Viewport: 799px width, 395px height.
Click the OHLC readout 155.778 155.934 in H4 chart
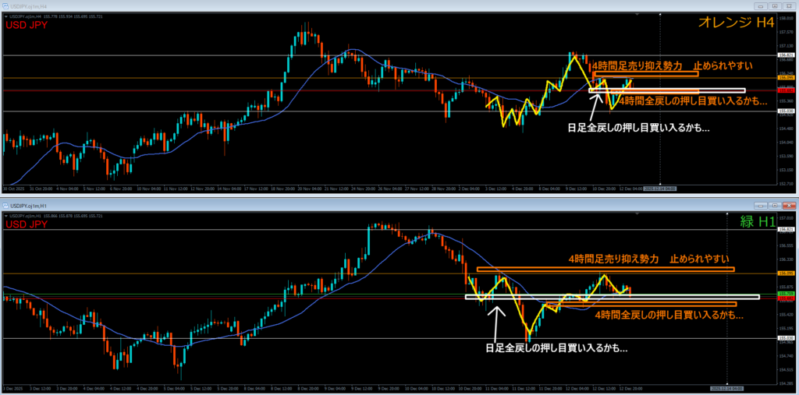56,17
